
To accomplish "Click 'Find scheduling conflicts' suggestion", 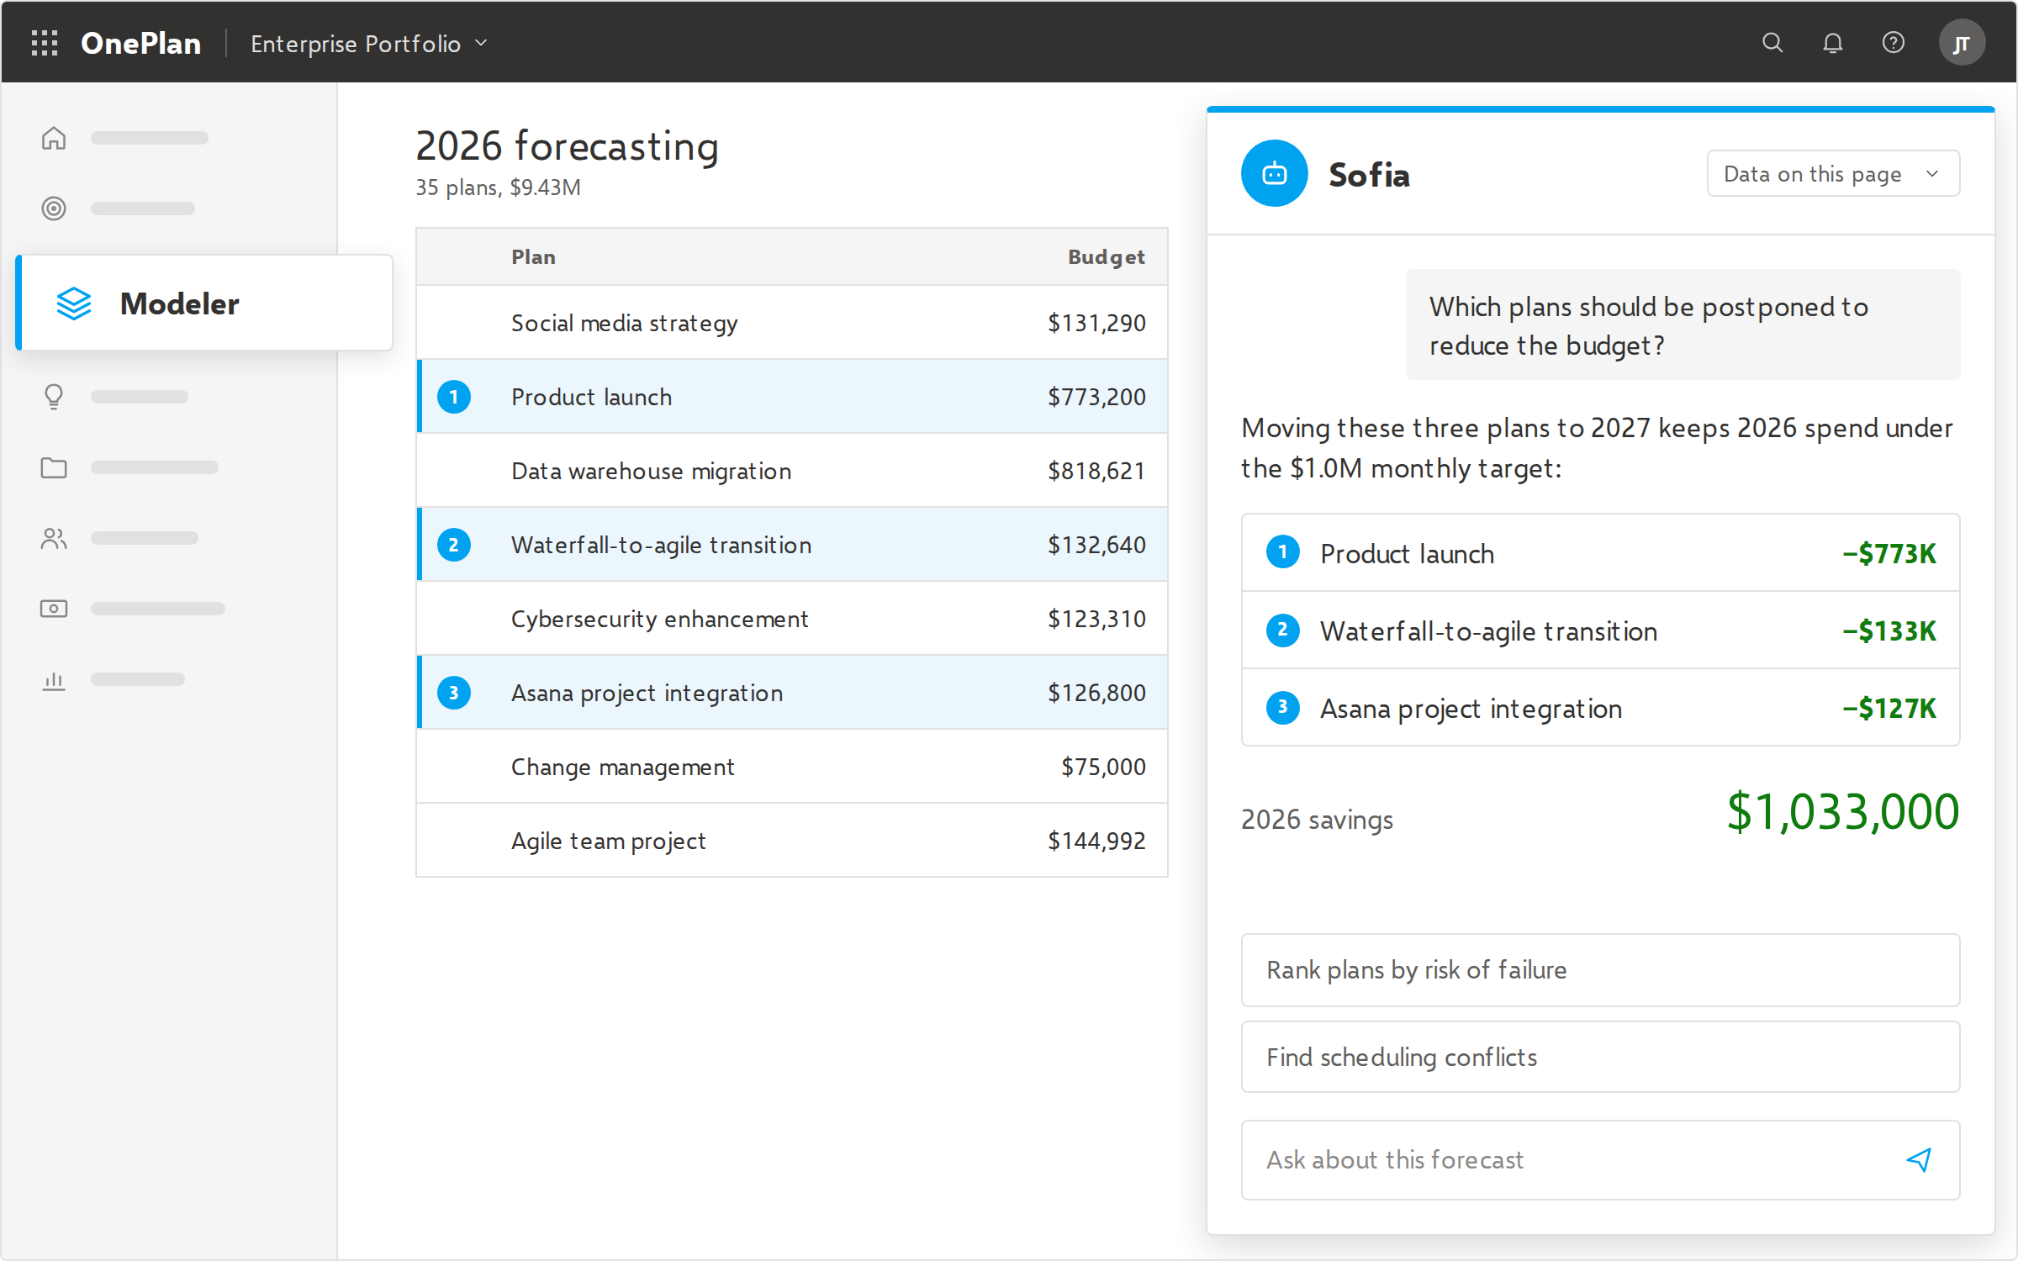I will tap(1600, 1058).
